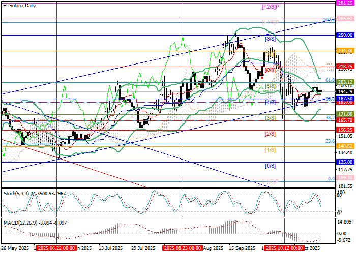The image size is (356, 254).
Task: Click the 250.00 blue price label
Action: click(345, 35)
